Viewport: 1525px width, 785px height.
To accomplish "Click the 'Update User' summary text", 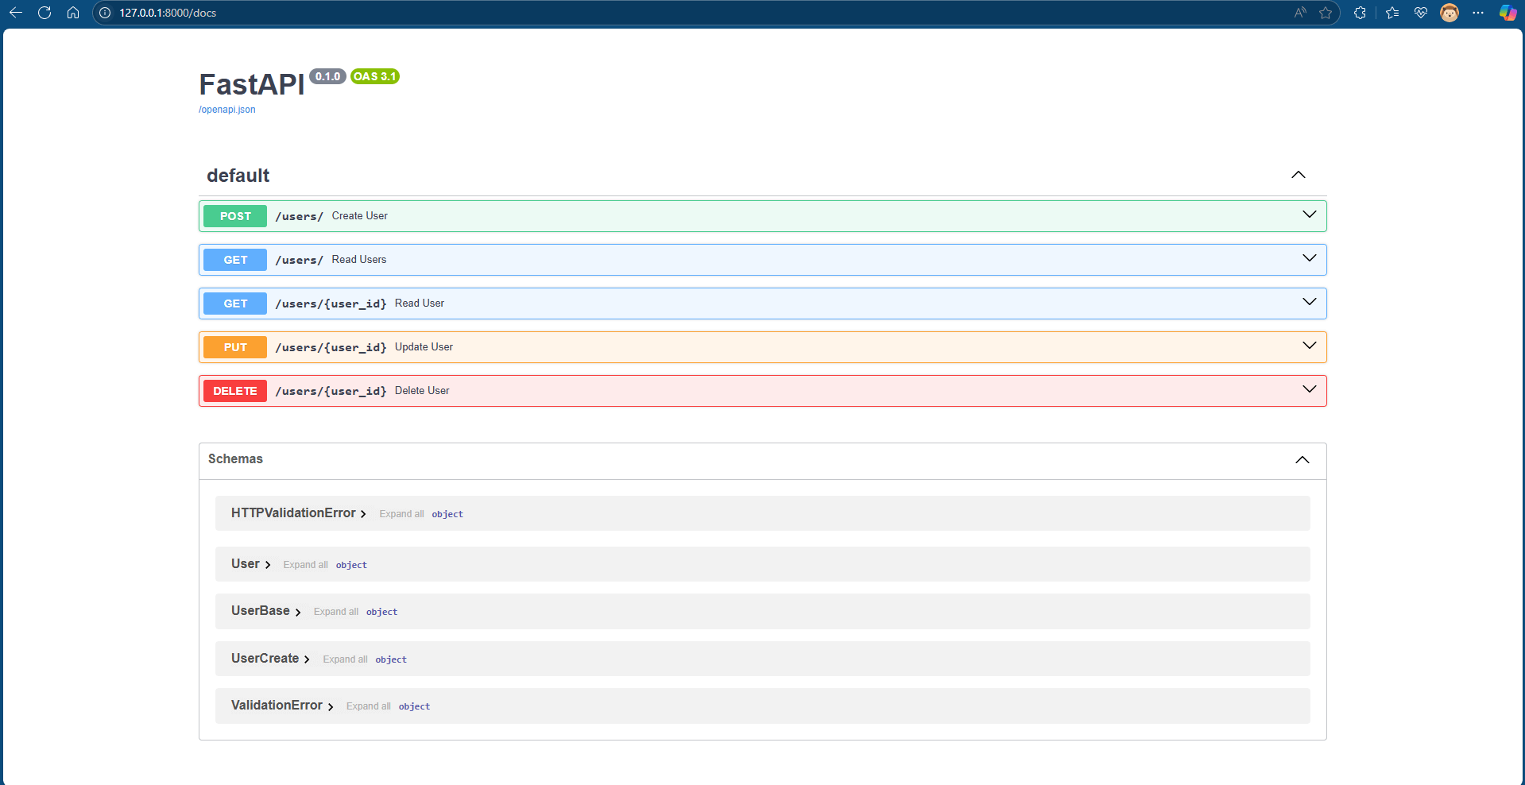I will [x=424, y=347].
